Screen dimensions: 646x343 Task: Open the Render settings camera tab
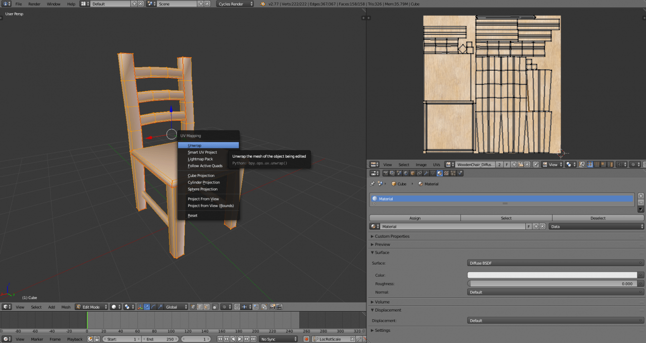385,173
